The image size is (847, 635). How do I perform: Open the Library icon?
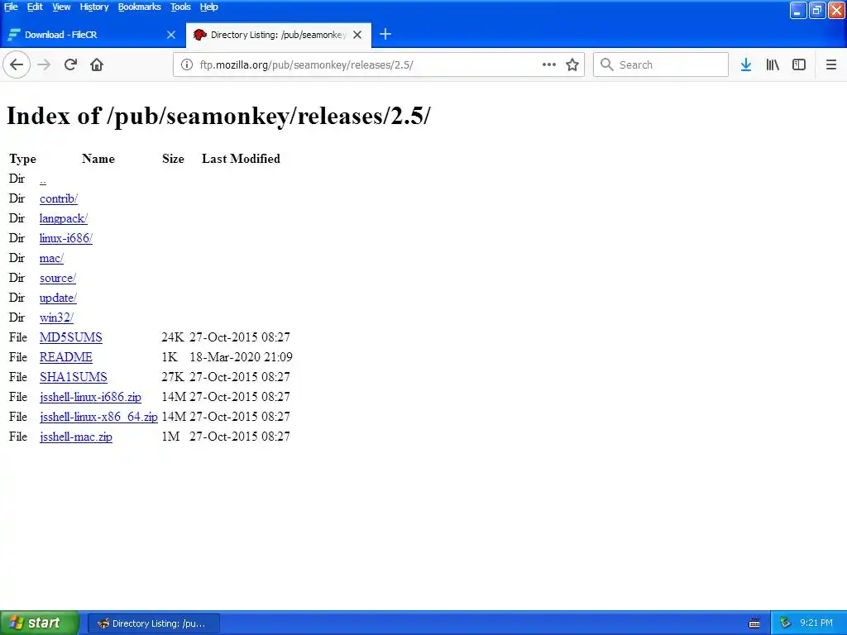773,64
